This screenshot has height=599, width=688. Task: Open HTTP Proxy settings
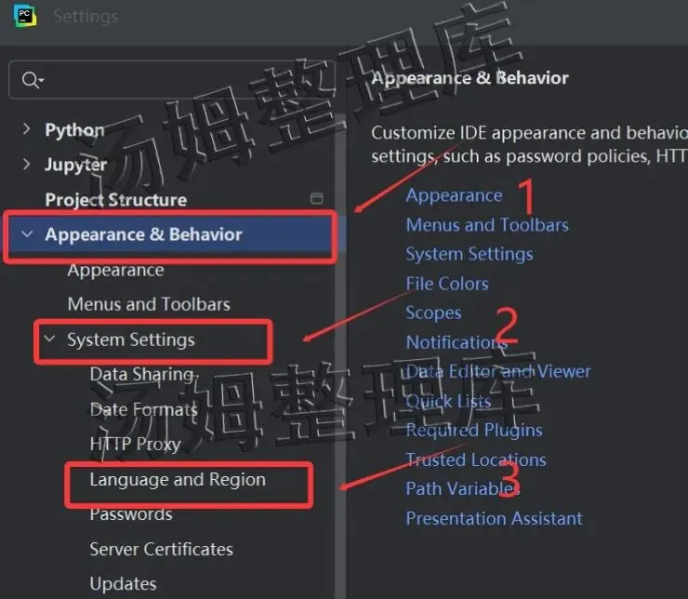point(135,444)
